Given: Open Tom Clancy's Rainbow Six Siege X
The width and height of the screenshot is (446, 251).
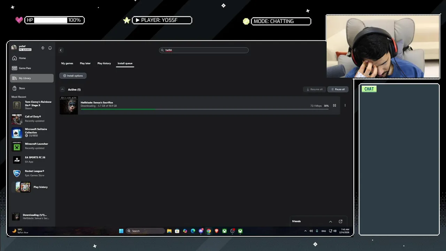Looking at the screenshot, I should point(32,105).
